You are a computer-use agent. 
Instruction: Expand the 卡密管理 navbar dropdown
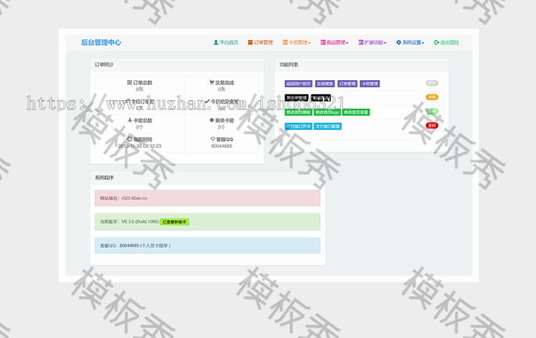pyautogui.click(x=297, y=42)
